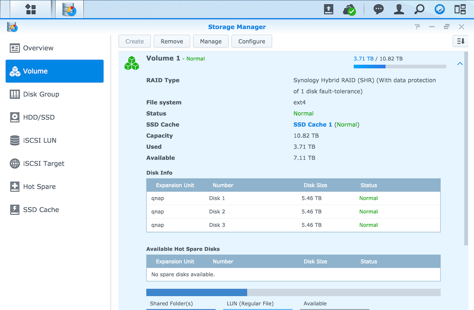The height and width of the screenshot is (310, 474).
Task: Click the vertical scrollbar of volume list
Action: (x=466, y=148)
